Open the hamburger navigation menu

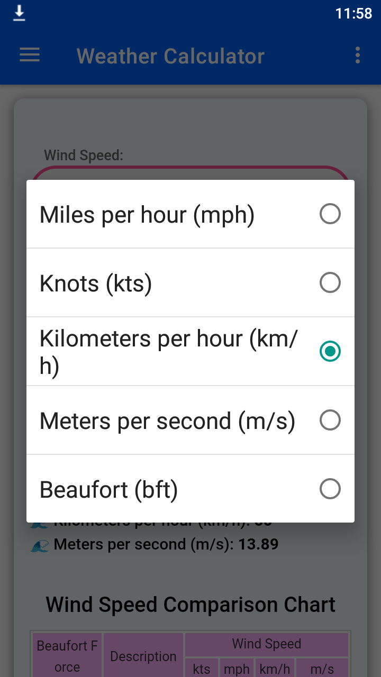point(30,55)
